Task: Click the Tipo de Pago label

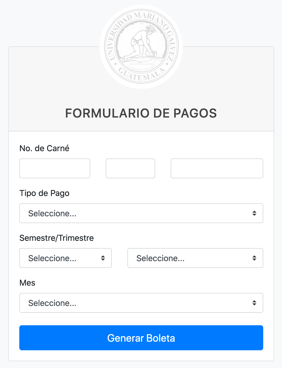Action: (45, 193)
